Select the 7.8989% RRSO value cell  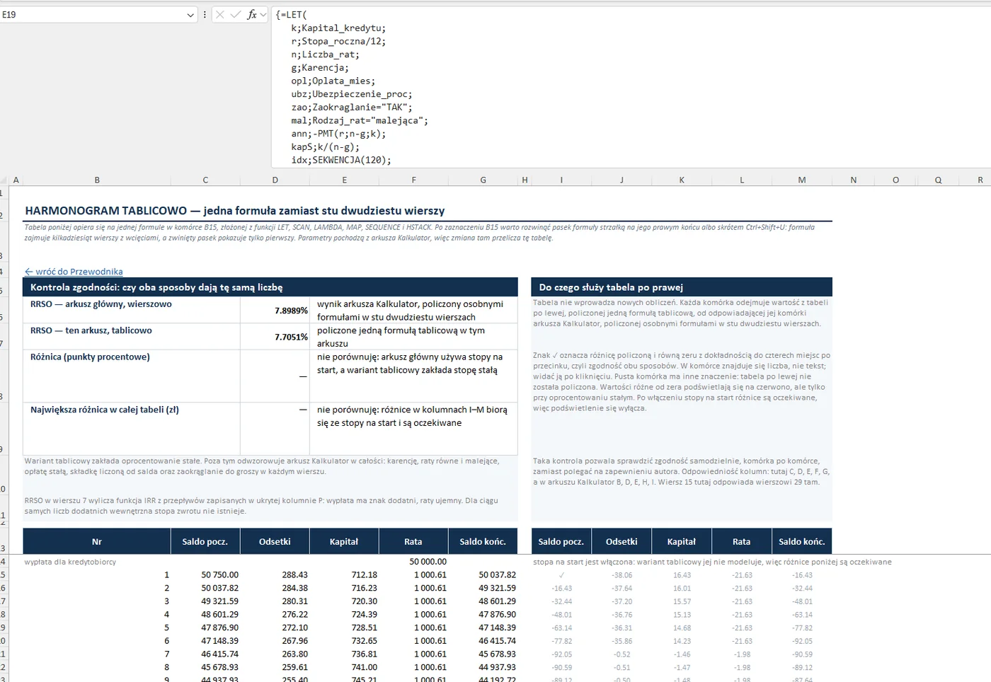(x=275, y=311)
